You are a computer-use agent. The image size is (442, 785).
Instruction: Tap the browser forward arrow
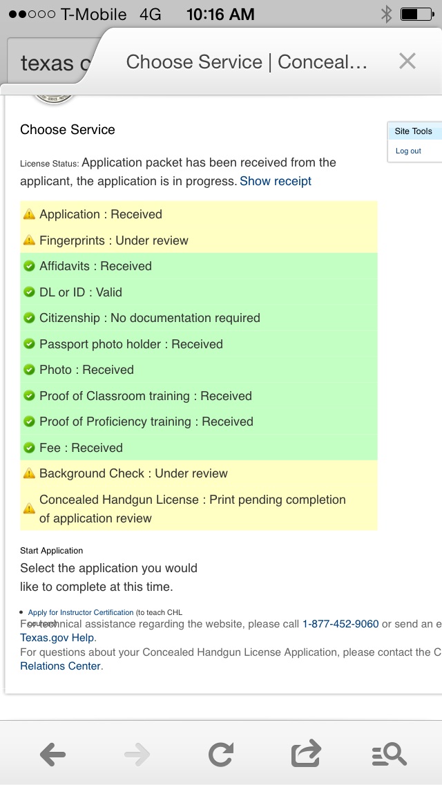[137, 754]
